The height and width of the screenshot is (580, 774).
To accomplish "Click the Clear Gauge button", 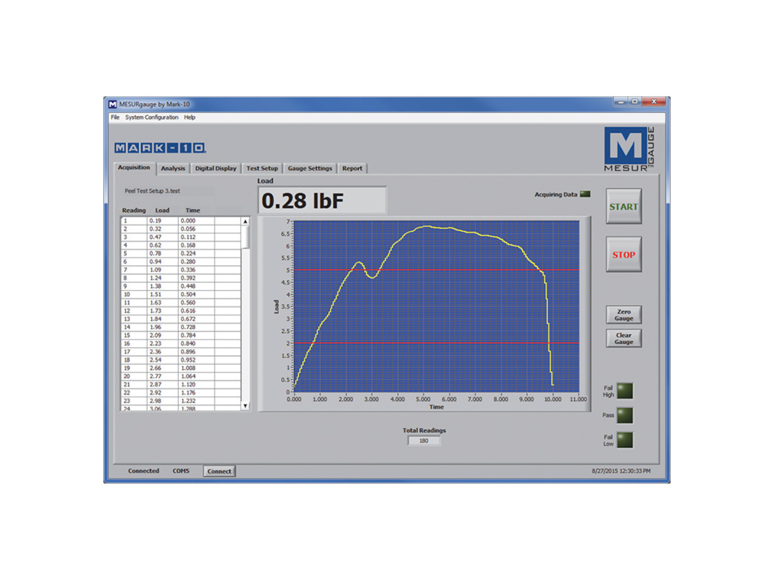I will (x=624, y=338).
